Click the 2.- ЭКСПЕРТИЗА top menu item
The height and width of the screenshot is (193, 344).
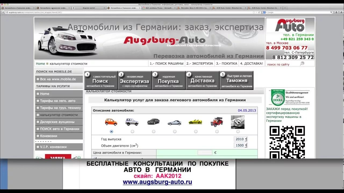[199, 64]
